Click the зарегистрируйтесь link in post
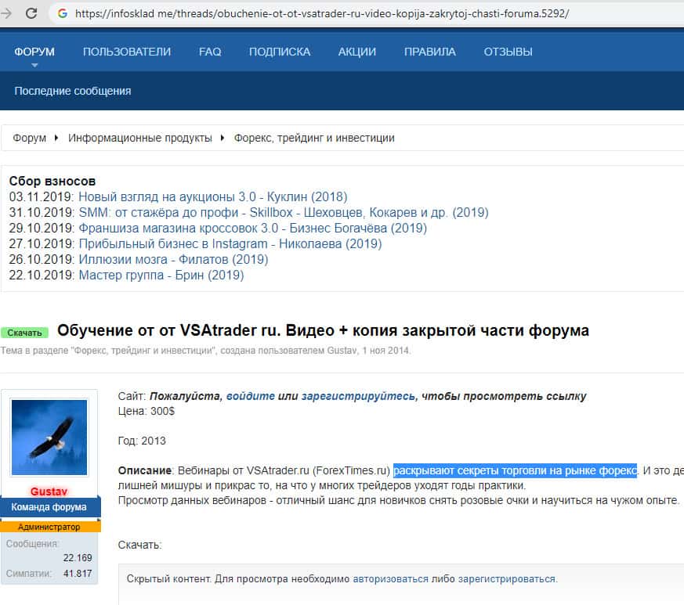The height and width of the screenshot is (605, 684). coord(358,396)
